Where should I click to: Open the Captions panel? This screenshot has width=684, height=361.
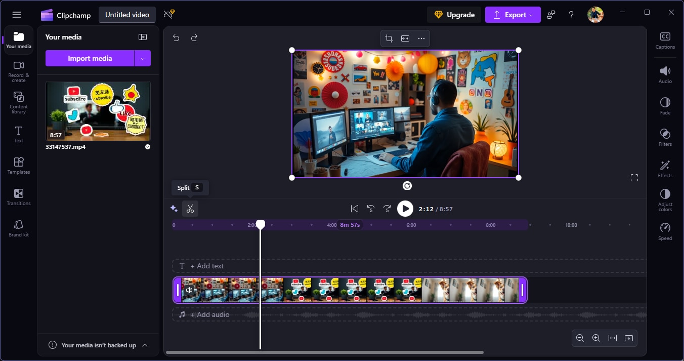click(x=665, y=41)
